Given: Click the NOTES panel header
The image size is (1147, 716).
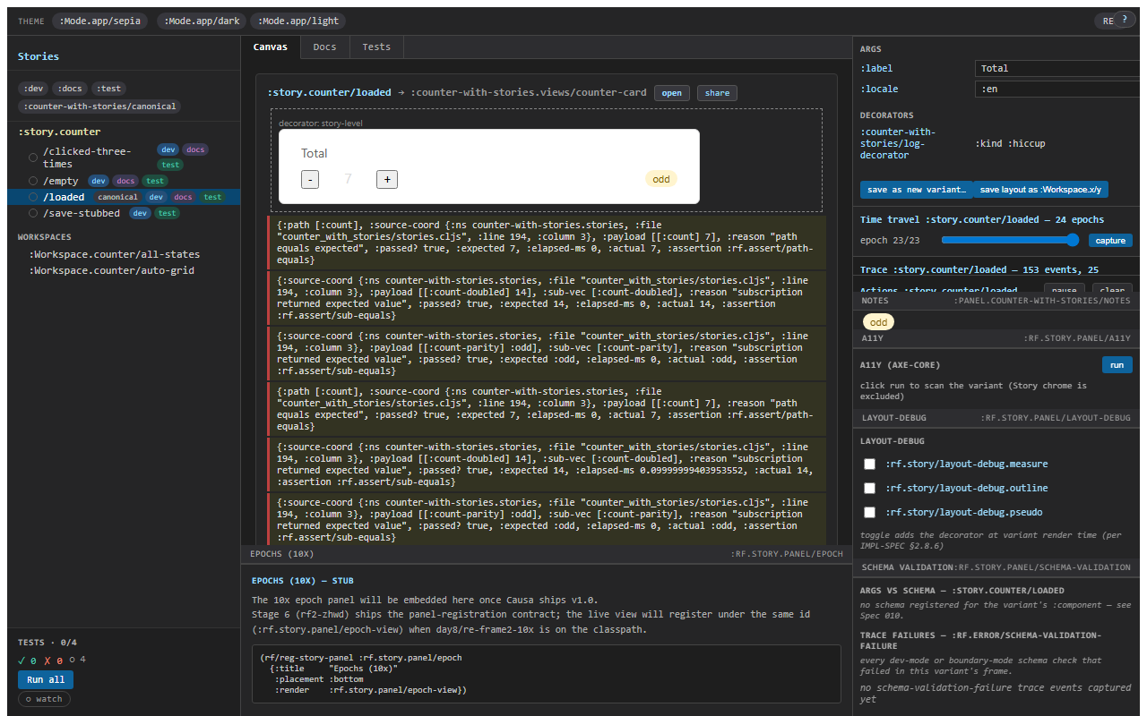Looking at the screenshot, I should click(x=996, y=301).
